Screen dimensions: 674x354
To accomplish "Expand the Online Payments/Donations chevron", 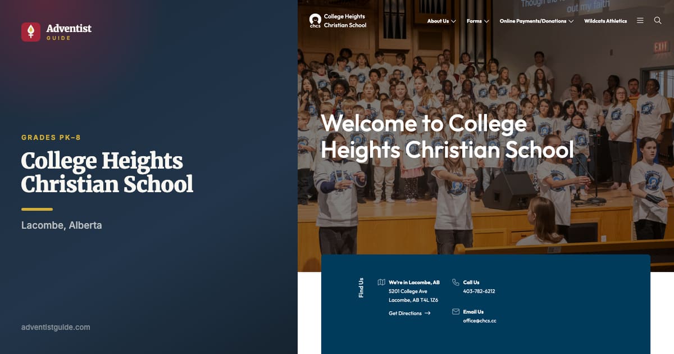I will [571, 21].
